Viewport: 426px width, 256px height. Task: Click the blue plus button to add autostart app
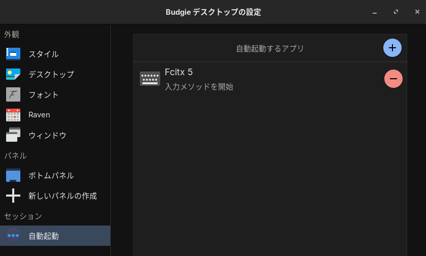tap(392, 48)
